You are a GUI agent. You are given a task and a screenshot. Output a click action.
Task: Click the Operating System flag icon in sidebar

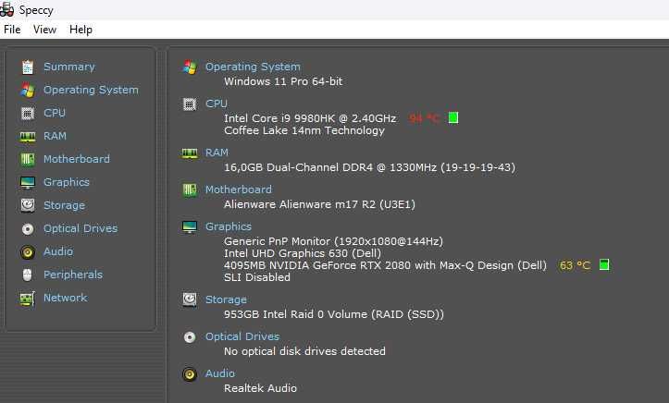click(x=28, y=90)
